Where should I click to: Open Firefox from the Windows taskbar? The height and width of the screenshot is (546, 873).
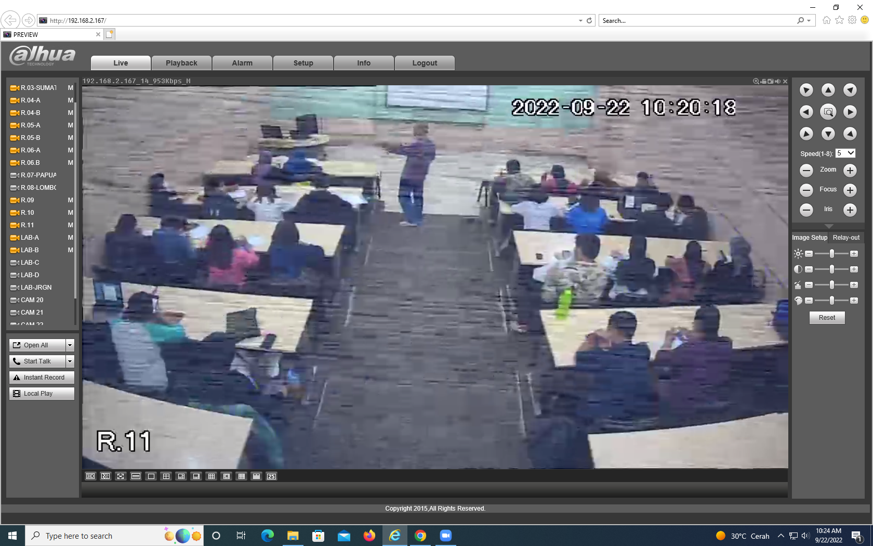pos(369,536)
